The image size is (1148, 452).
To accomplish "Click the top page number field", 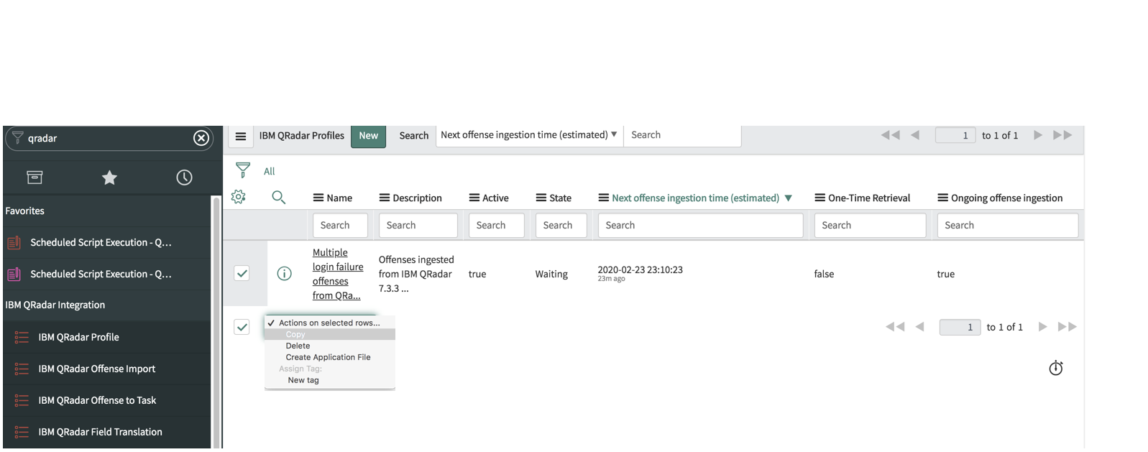I will (955, 135).
